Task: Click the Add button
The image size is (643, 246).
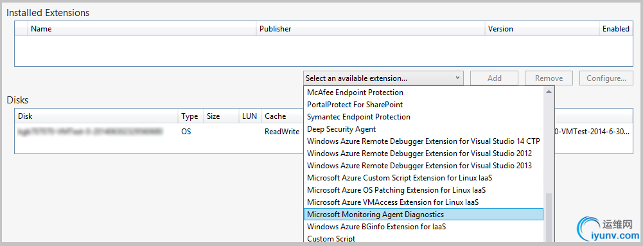Action: tap(494, 78)
